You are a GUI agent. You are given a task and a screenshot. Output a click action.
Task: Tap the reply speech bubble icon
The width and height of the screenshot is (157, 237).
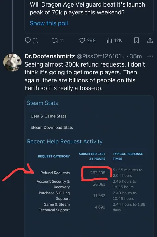click(28, 40)
